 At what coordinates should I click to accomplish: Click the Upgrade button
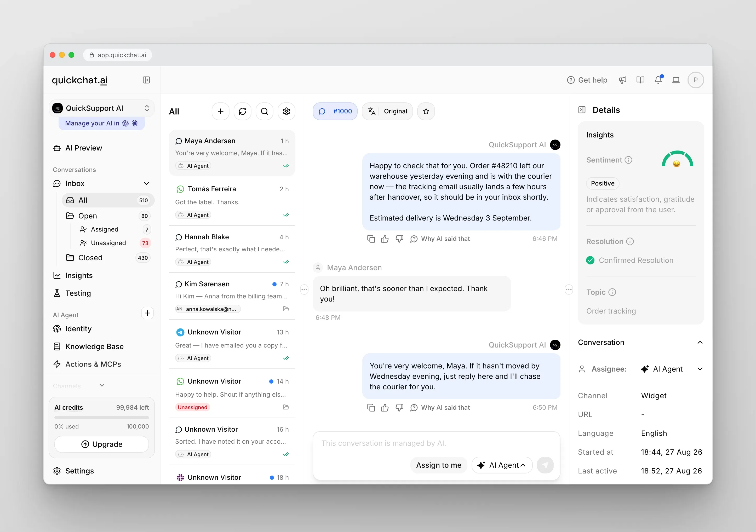(x=101, y=444)
